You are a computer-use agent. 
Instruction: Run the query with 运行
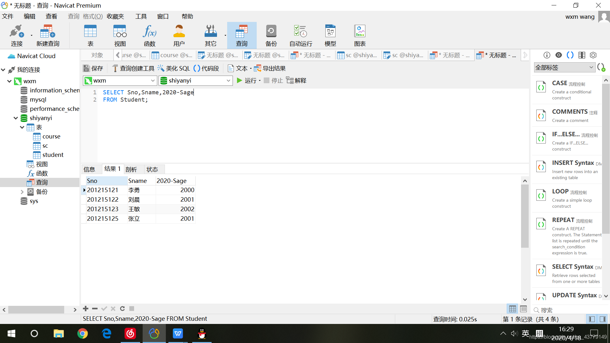(248, 80)
